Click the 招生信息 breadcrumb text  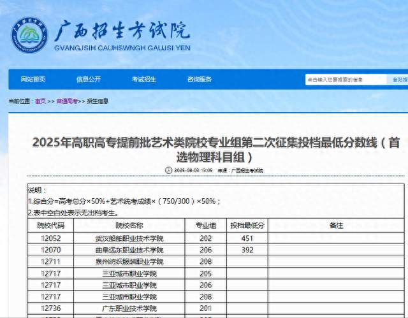coord(98,101)
